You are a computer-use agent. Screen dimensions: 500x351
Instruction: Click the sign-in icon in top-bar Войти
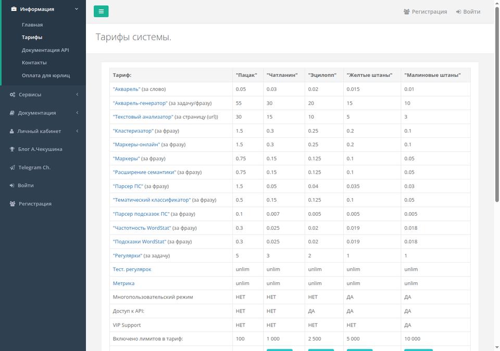[x=458, y=12]
